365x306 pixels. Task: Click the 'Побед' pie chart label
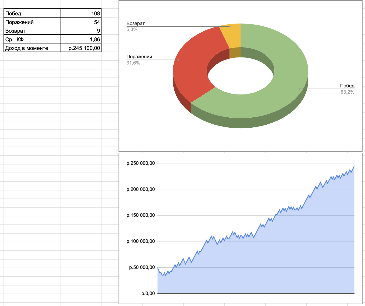click(347, 86)
